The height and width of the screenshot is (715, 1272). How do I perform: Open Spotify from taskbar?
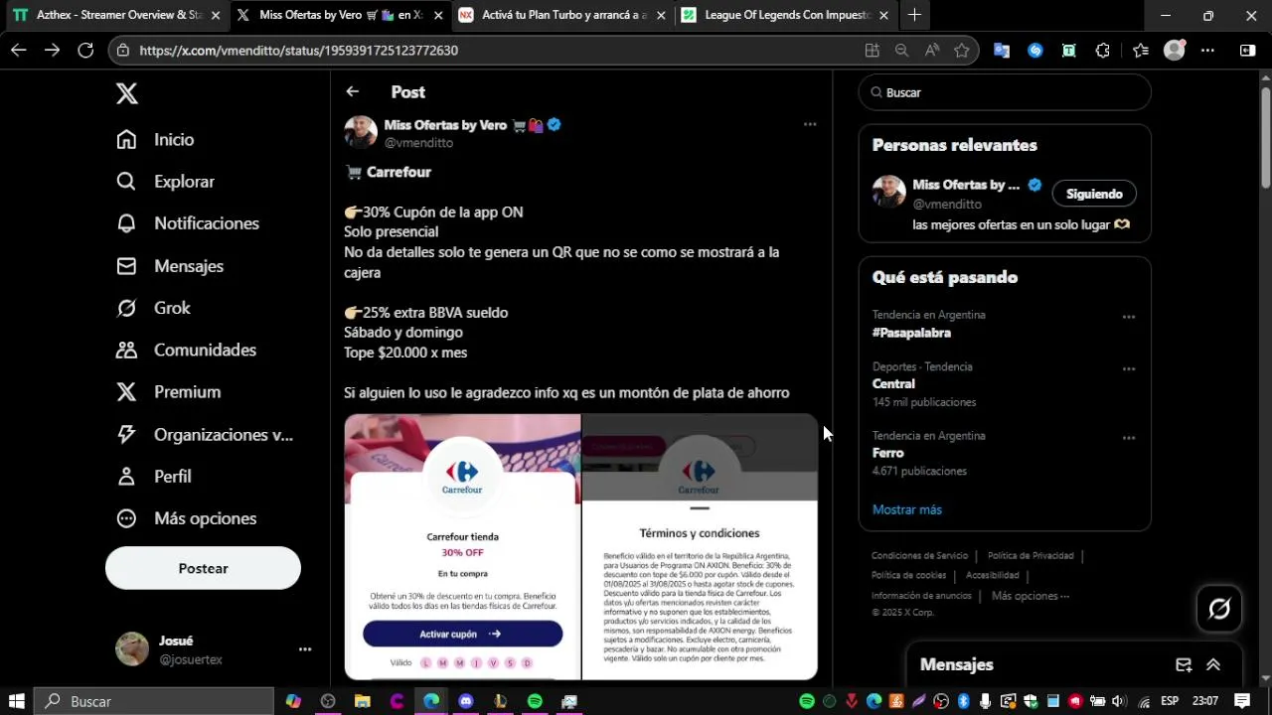535,701
